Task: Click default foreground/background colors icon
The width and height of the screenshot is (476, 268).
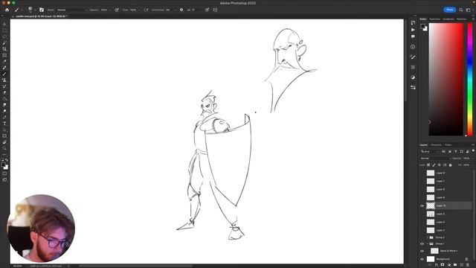Action: point(2,159)
